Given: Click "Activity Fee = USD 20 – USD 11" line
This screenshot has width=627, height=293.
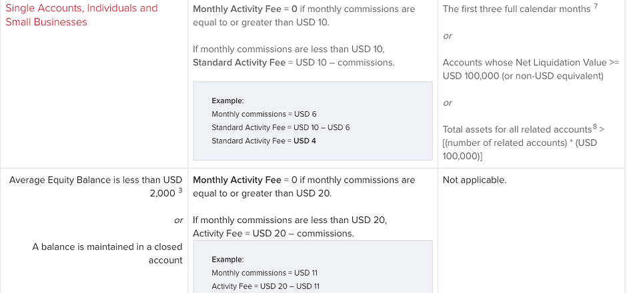Looking at the screenshot, I should (x=265, y=286).
